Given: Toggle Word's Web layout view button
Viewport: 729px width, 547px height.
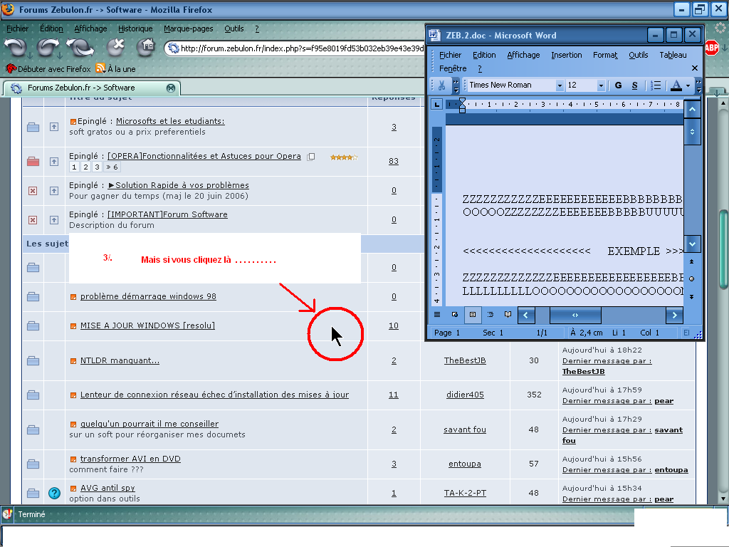Looking at the screenshot, I should 455,314.
